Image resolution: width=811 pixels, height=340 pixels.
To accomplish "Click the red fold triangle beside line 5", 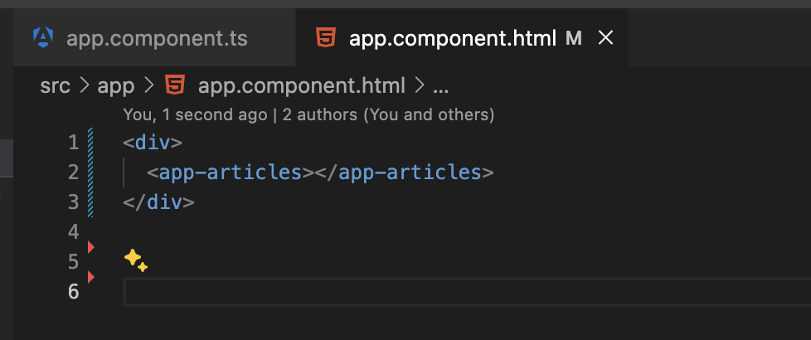I will (91, 247).
